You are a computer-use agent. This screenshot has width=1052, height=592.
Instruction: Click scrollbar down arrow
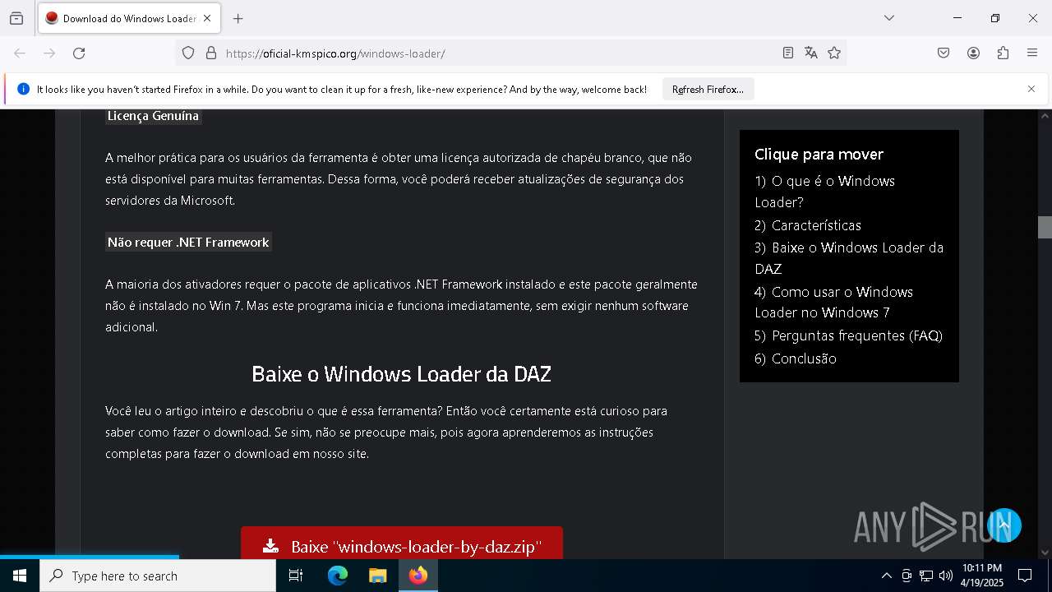[x=1045, y=553]
